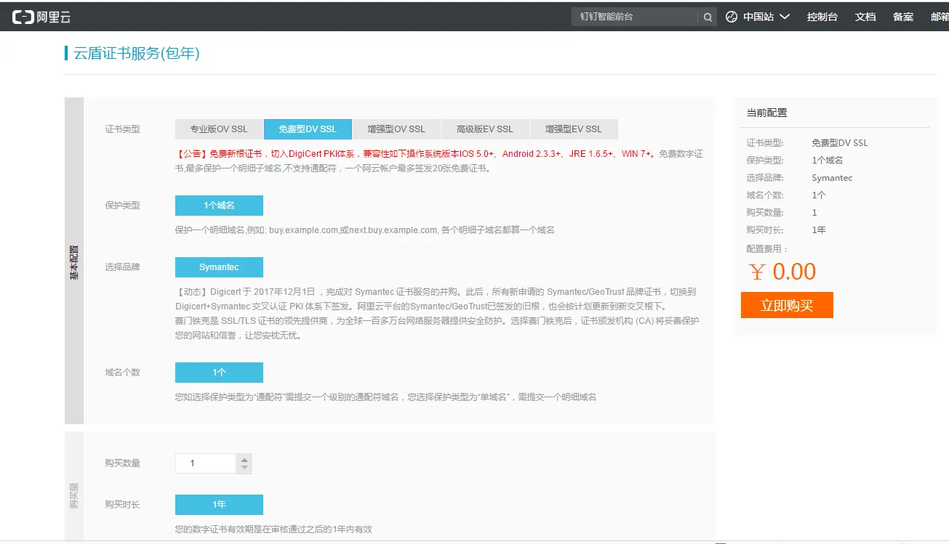Click the 购买数量 field label
The image size is (949, 544).
(x=122, y=463)
